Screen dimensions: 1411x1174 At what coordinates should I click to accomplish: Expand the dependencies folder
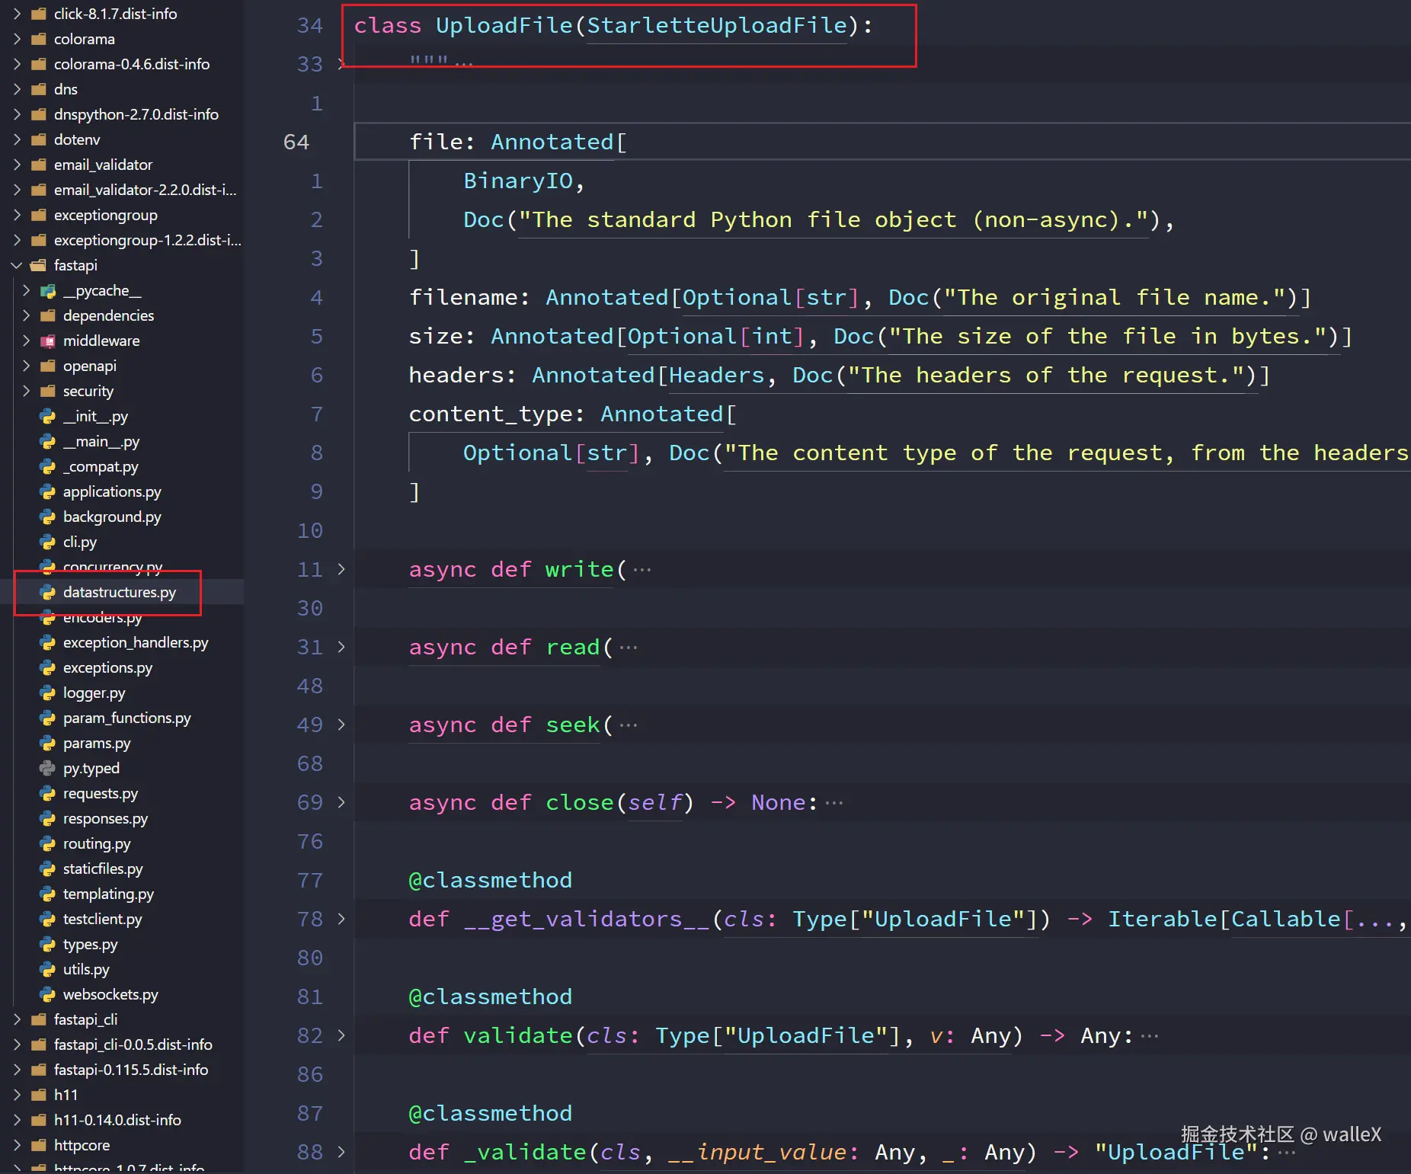pyautogui.click(x=26, y=315)
